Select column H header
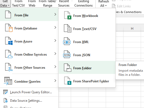 (132, 29)
